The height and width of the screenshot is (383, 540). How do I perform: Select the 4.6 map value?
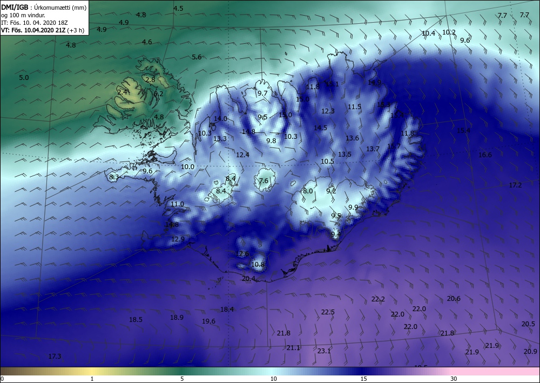pyautogui.click(x=147, y=42)
